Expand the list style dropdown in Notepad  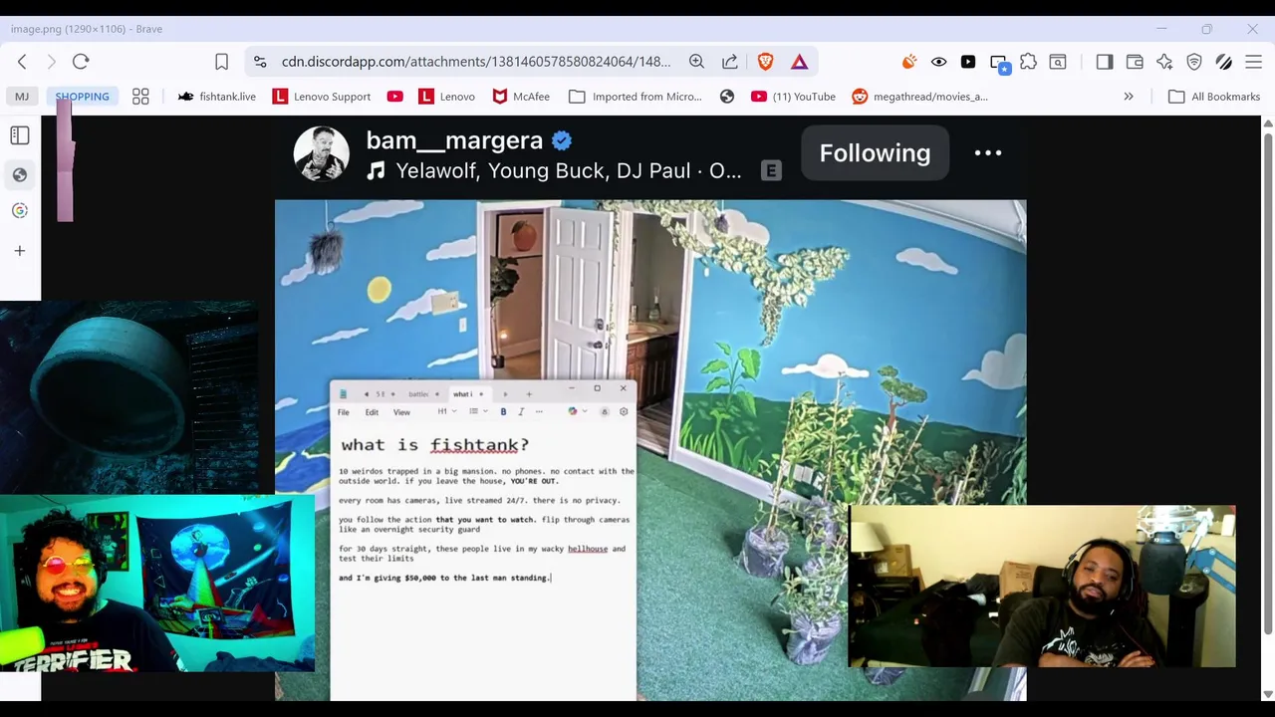(478, 411)
